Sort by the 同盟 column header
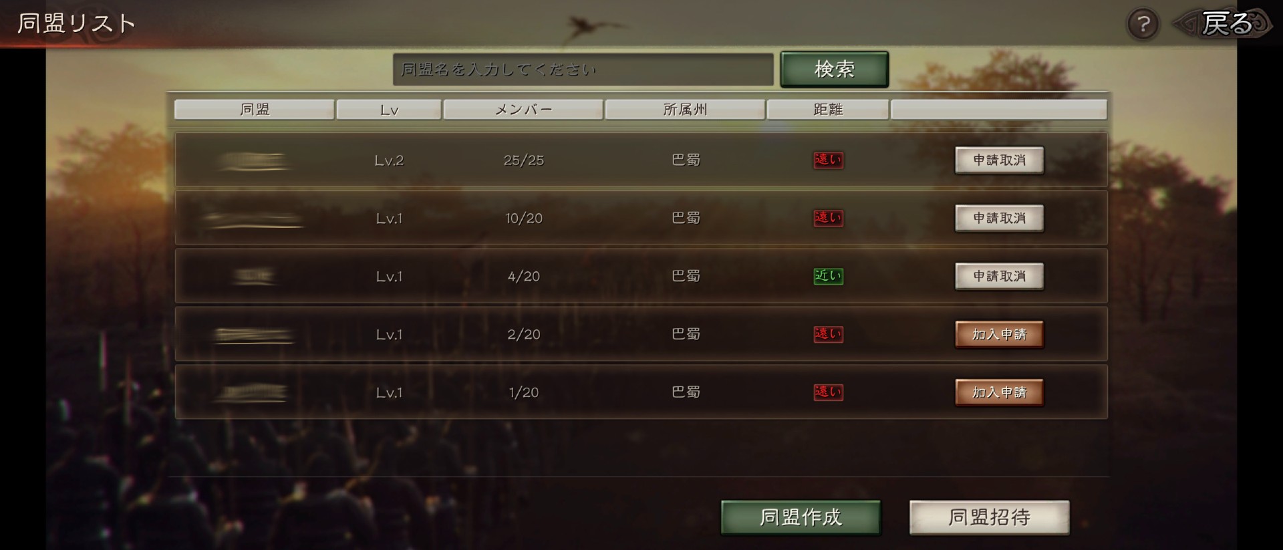 [254, 110]
